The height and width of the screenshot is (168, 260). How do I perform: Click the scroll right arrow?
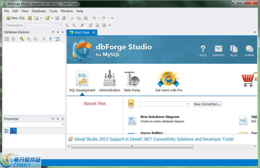(255, 146)
